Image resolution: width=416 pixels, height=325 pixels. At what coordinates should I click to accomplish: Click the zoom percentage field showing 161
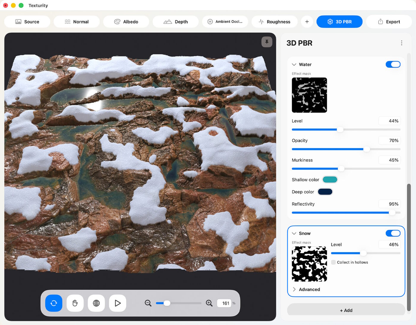click(224, 303)
